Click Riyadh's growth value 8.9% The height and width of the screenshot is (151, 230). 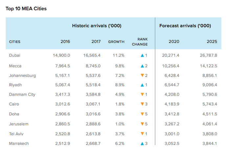click(120, 85)
